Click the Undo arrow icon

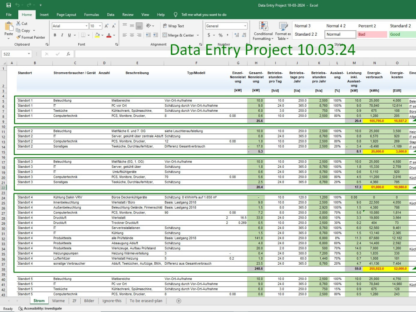click(17, 5)
